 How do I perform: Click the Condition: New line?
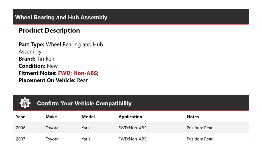(x=38, y=66)
